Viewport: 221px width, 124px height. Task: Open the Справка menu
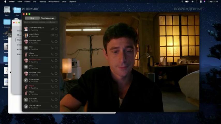click(x=72, y=2)
